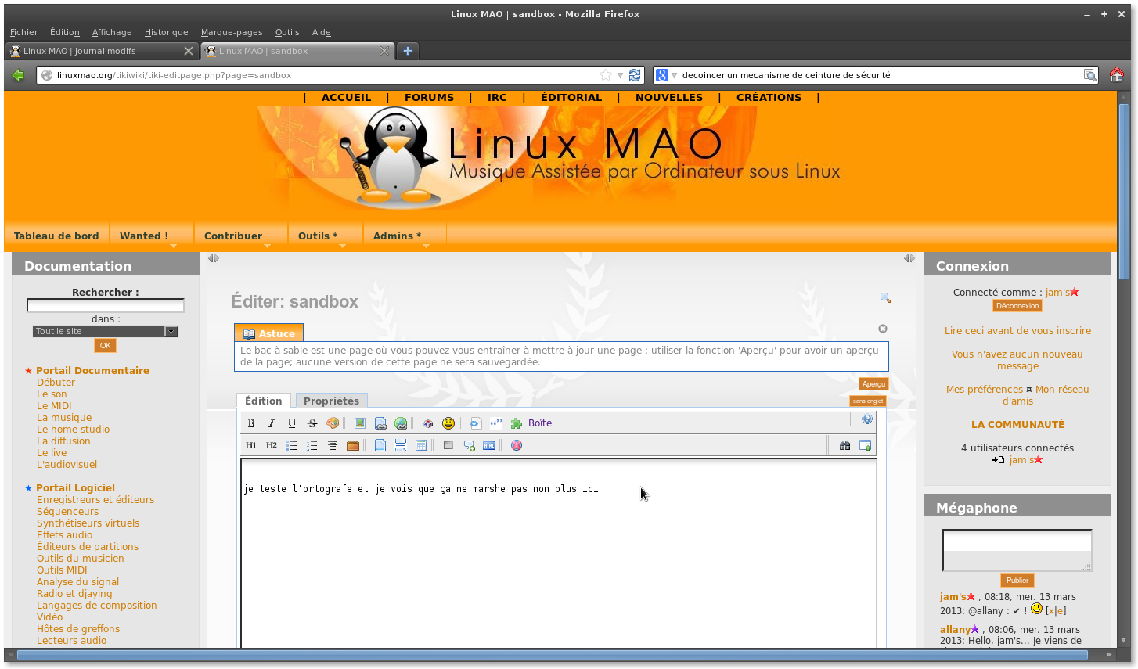Screen dimensions: 1138x669
Task: Click the red no-parse icon
Action: [x=517, y=445]
